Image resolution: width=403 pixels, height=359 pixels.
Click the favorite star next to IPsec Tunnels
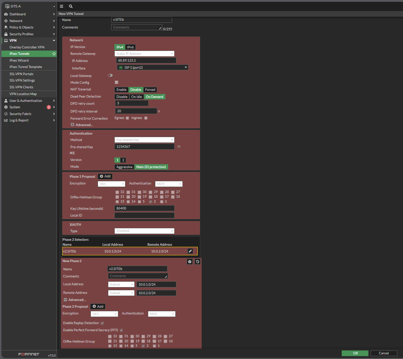(54, 54)
